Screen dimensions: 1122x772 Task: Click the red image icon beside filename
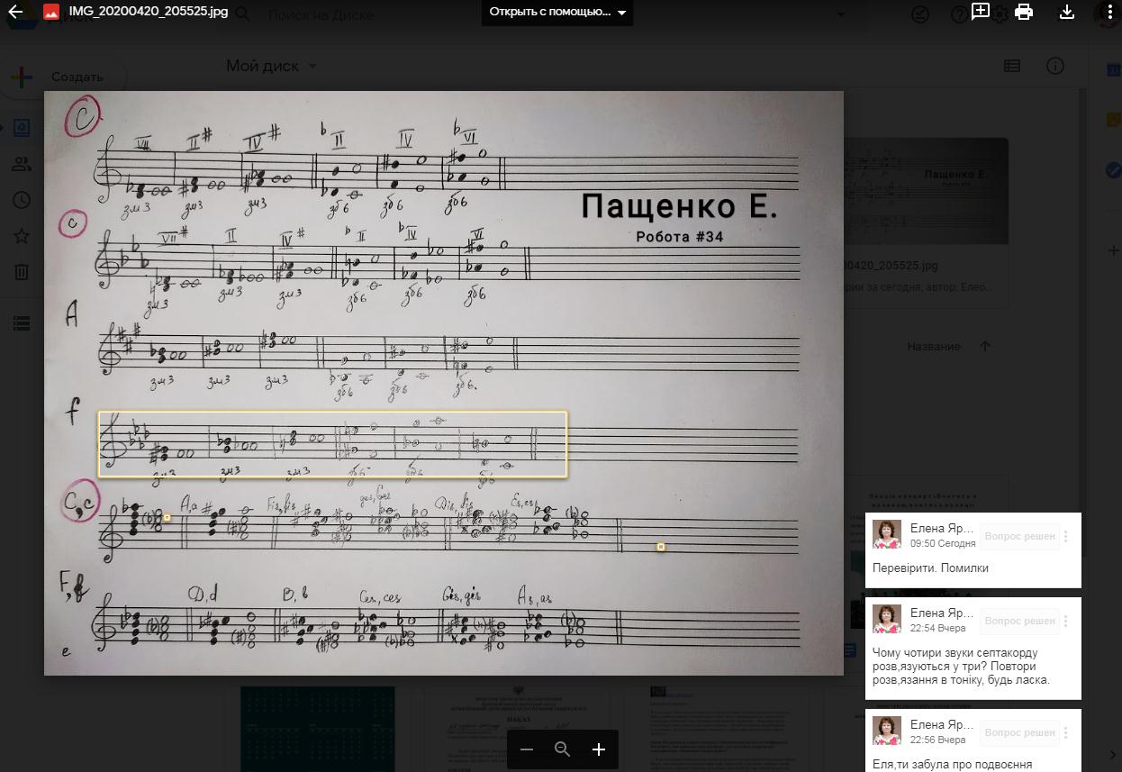[51, 13]
